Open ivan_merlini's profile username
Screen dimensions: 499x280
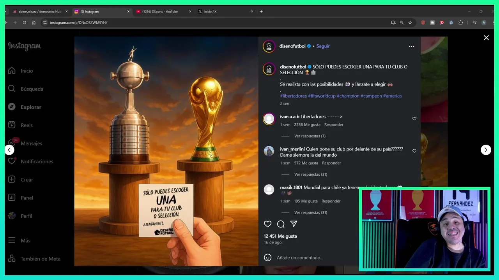coord(292,149)
